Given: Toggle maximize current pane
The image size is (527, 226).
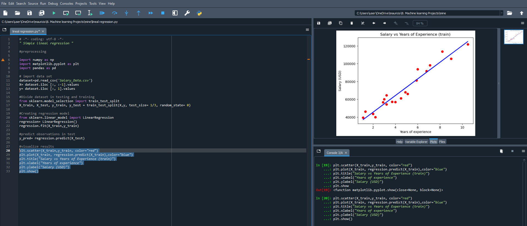Looking at the screenshot, I should click(175, 13).
